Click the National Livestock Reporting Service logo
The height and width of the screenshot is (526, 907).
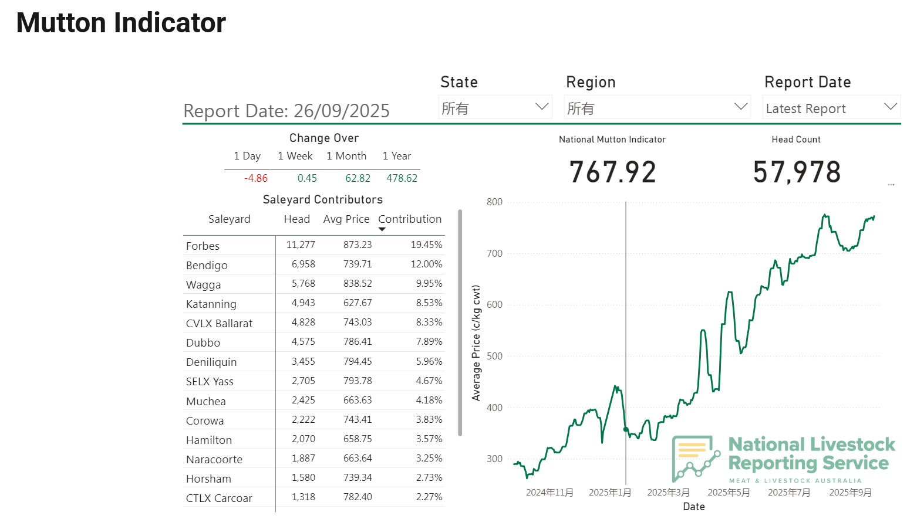click(784, 459)
